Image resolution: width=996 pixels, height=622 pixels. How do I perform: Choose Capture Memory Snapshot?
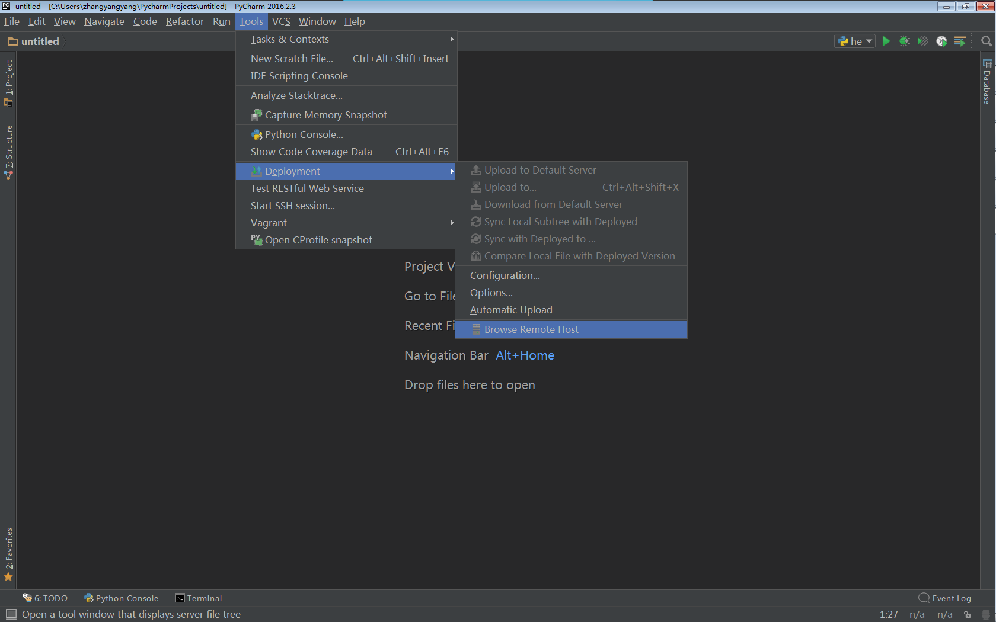click(x=346, y=115)
